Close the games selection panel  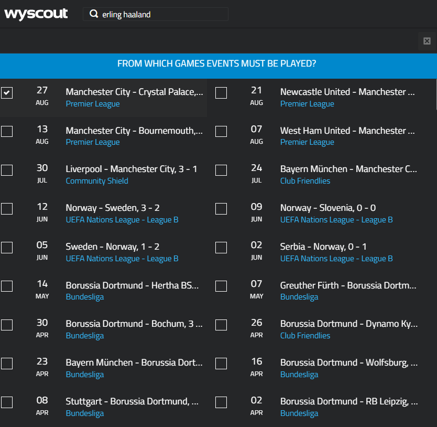click(427, 41)
